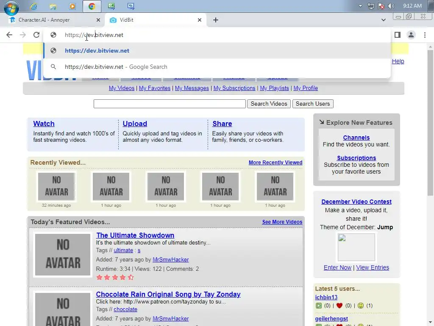Open the media player taskbar icon

72,6
